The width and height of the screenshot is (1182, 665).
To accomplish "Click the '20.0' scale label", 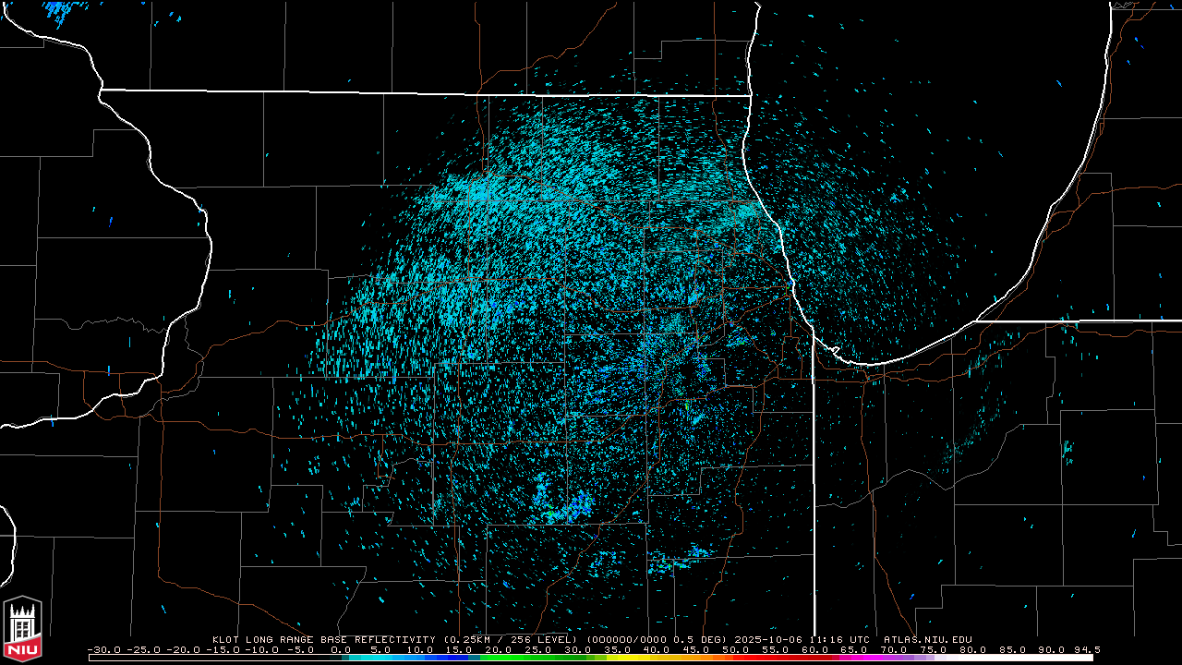I will [x=498, y=650].
